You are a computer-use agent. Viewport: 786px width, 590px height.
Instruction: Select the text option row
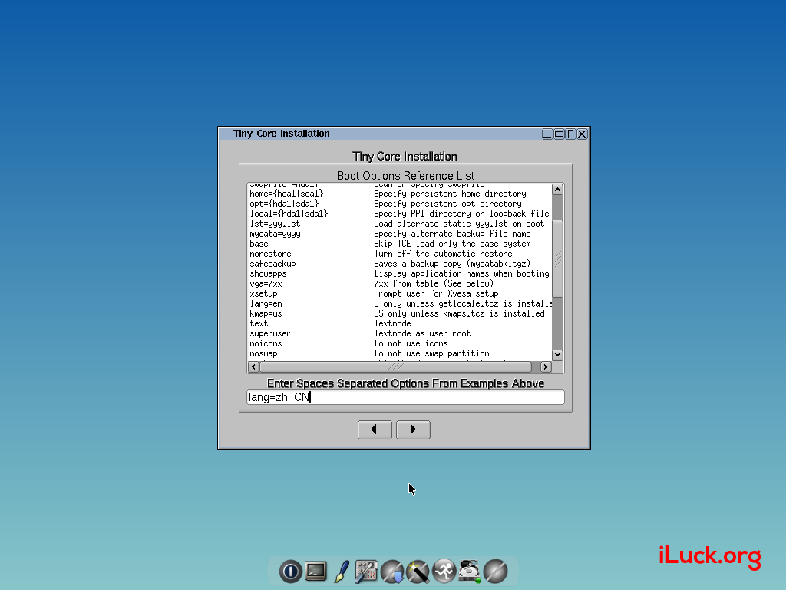coord(399,324)
